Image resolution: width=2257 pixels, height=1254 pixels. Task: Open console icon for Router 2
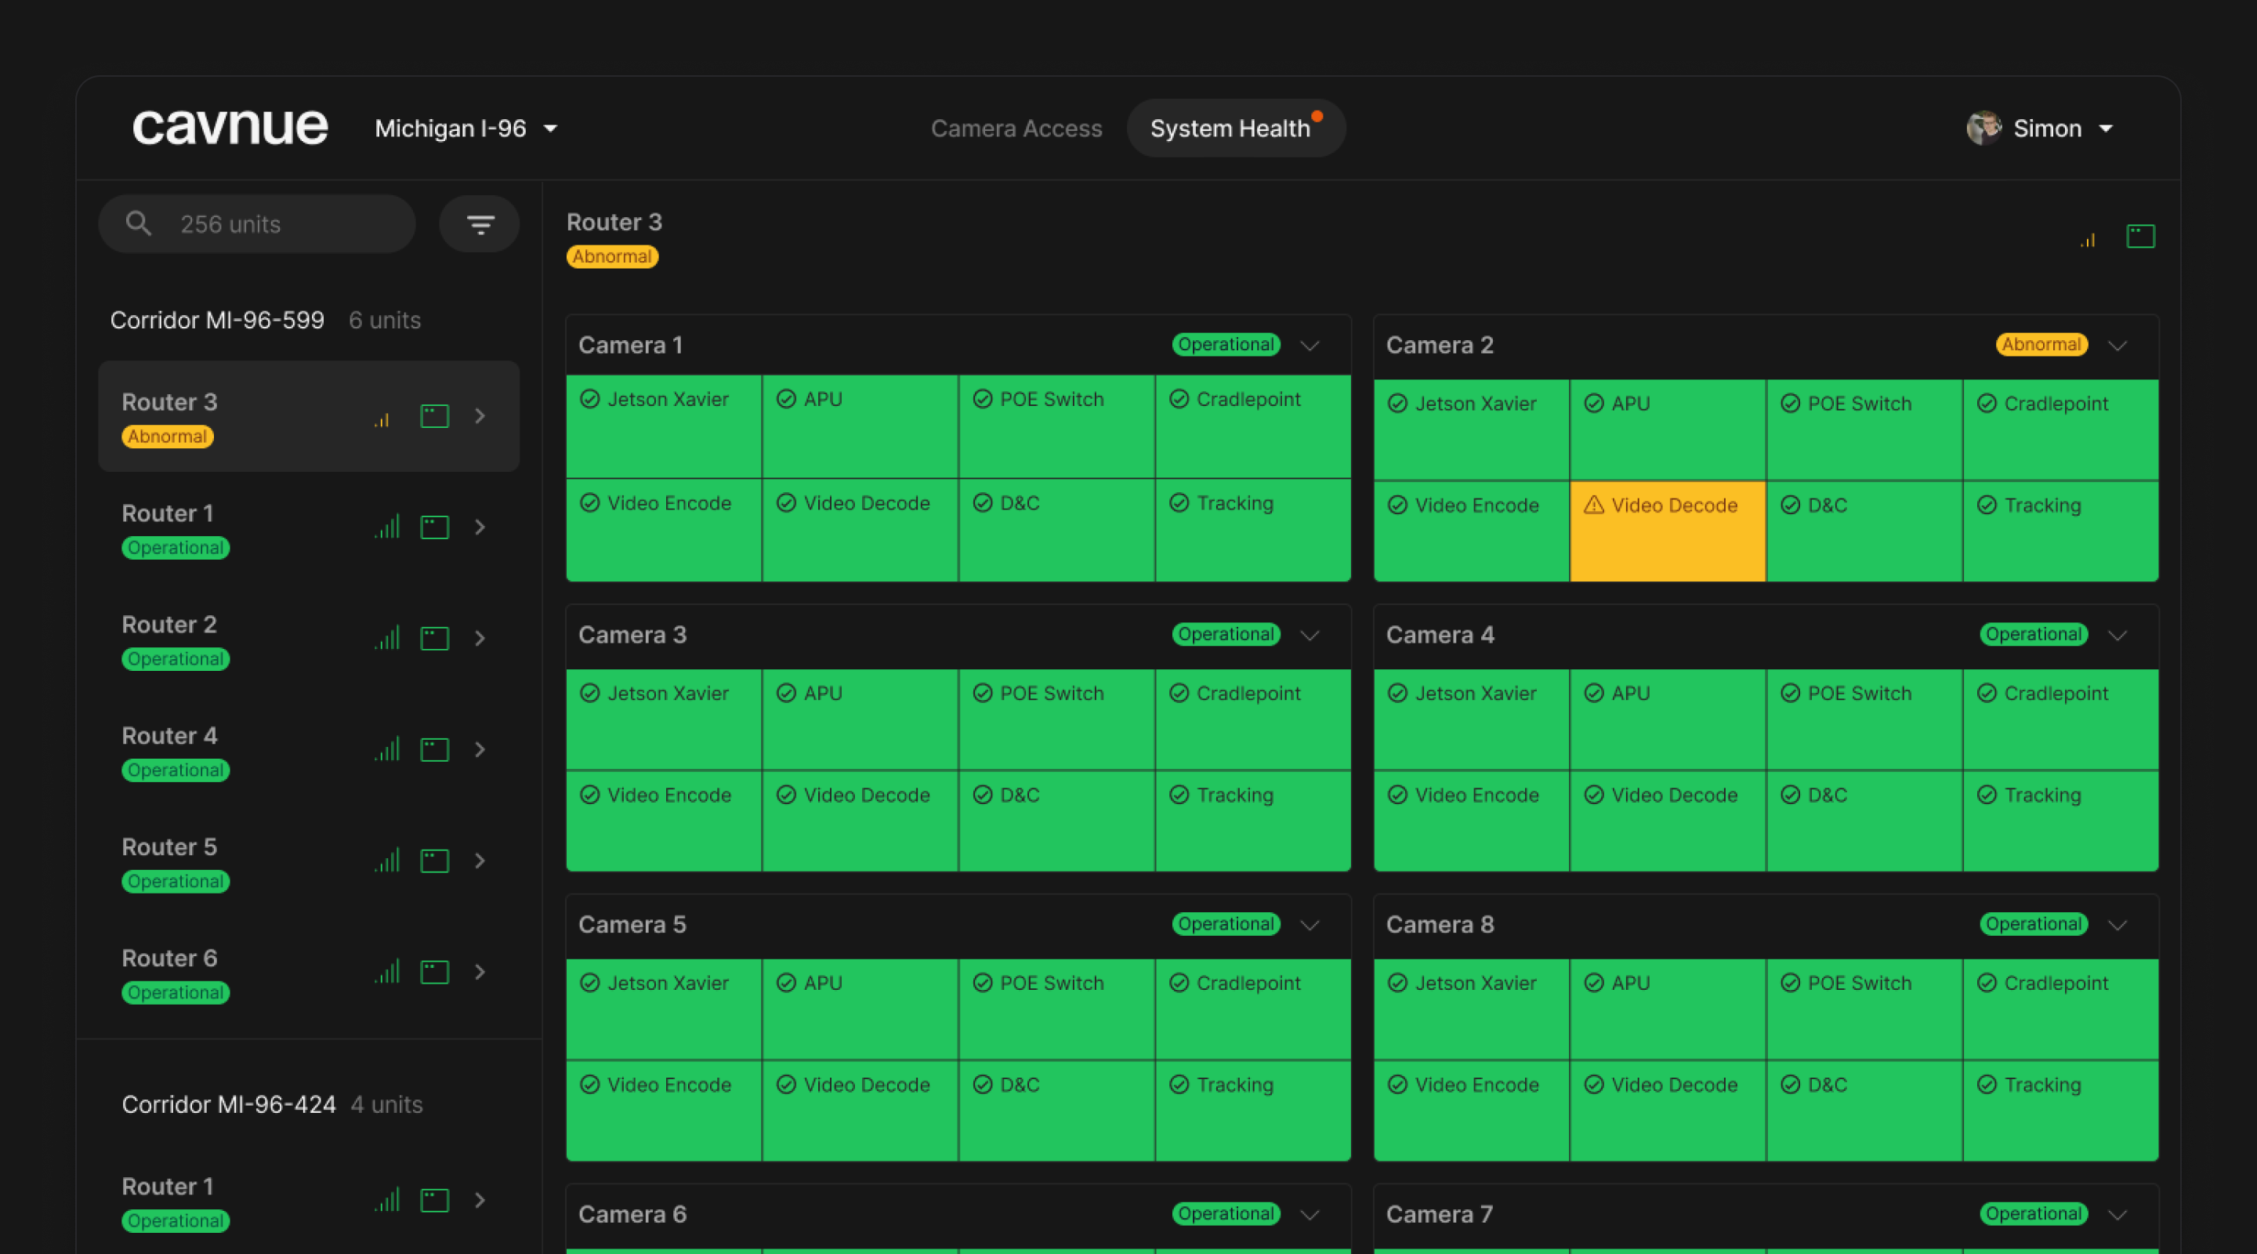tap(435, 639)
